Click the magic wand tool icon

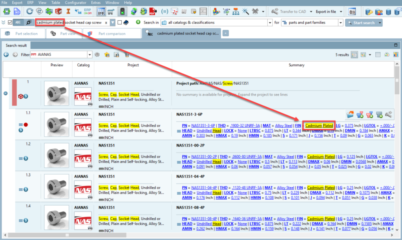click(245, 11)
